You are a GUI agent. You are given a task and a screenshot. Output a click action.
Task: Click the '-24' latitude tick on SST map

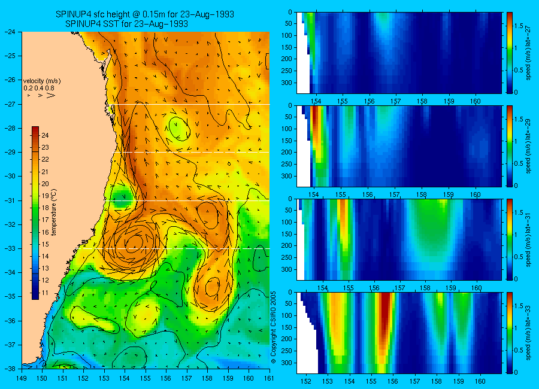tap(10, 32)
